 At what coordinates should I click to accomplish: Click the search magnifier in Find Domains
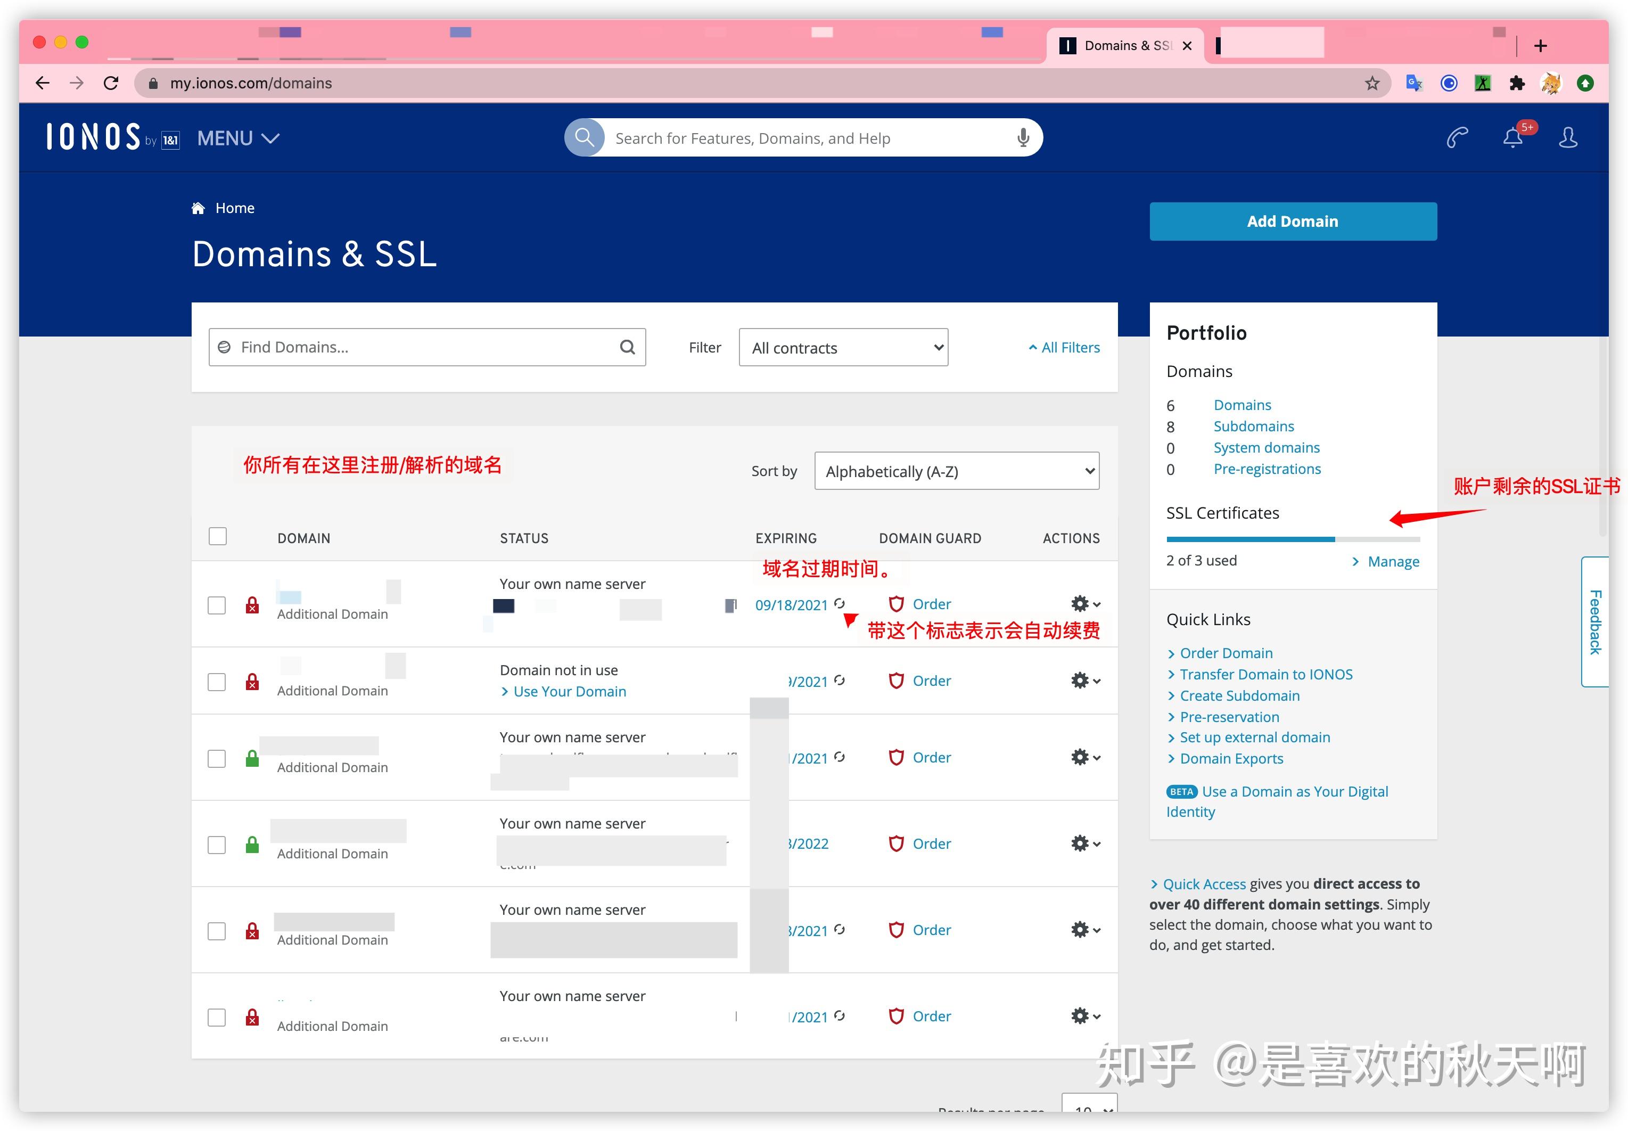click(x=626, y=347)
